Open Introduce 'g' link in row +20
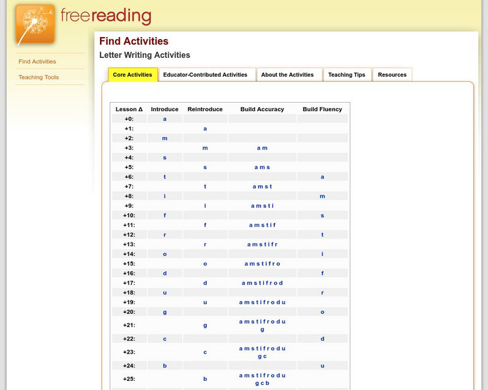 164,312
